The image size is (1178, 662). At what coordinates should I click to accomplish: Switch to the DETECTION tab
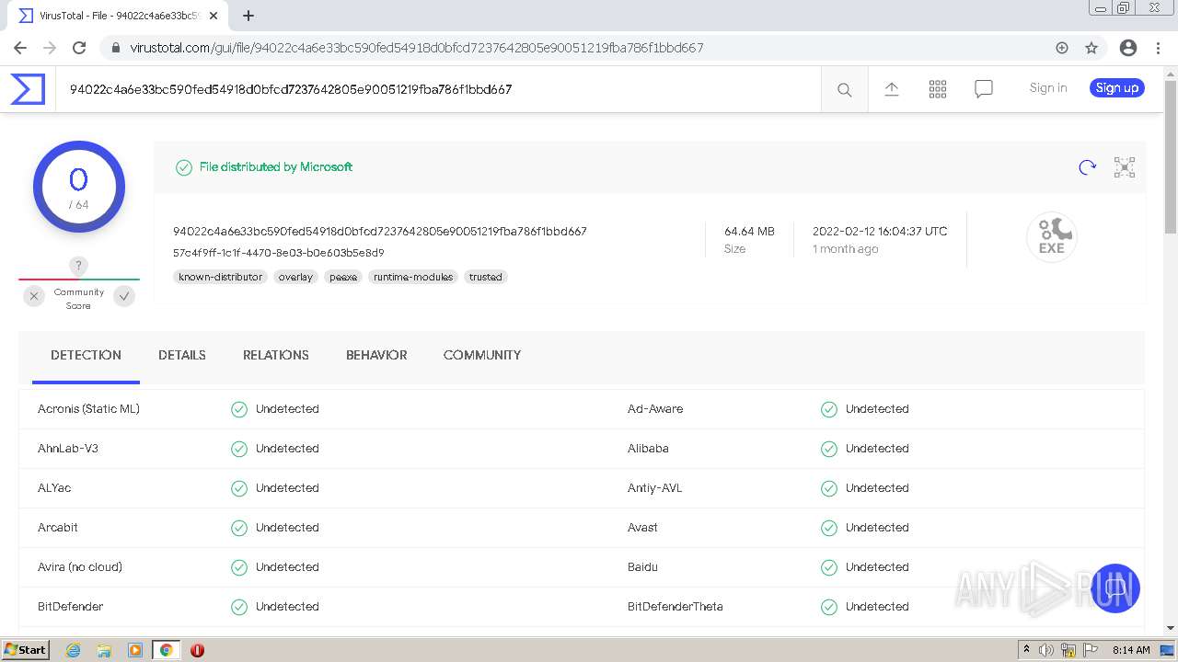click(x=86, y=355)
